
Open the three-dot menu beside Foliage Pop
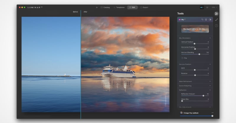[212, 113]
